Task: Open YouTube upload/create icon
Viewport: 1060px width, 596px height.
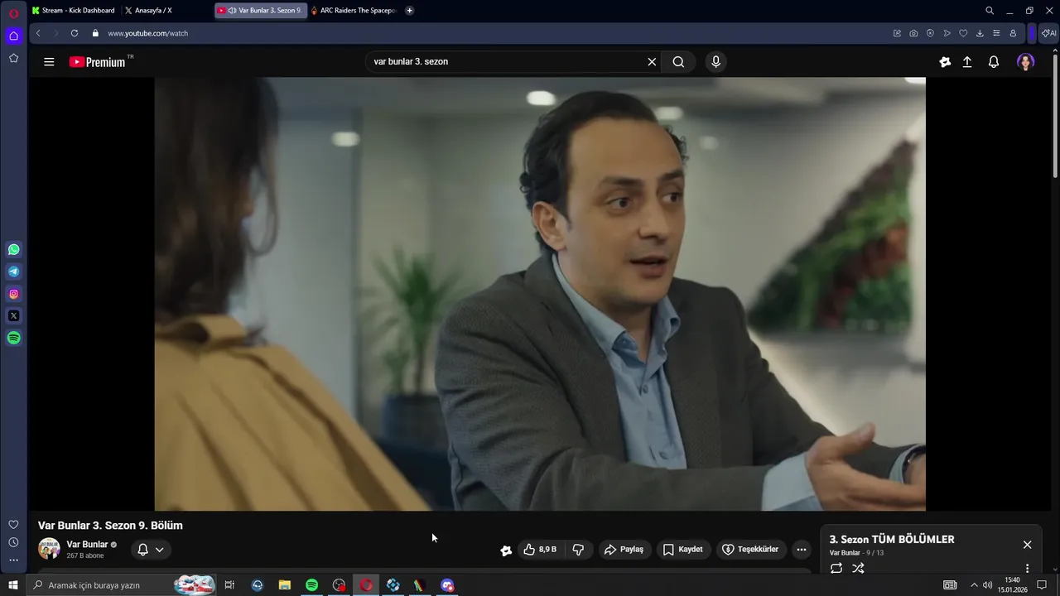Action: pos(967,62)
